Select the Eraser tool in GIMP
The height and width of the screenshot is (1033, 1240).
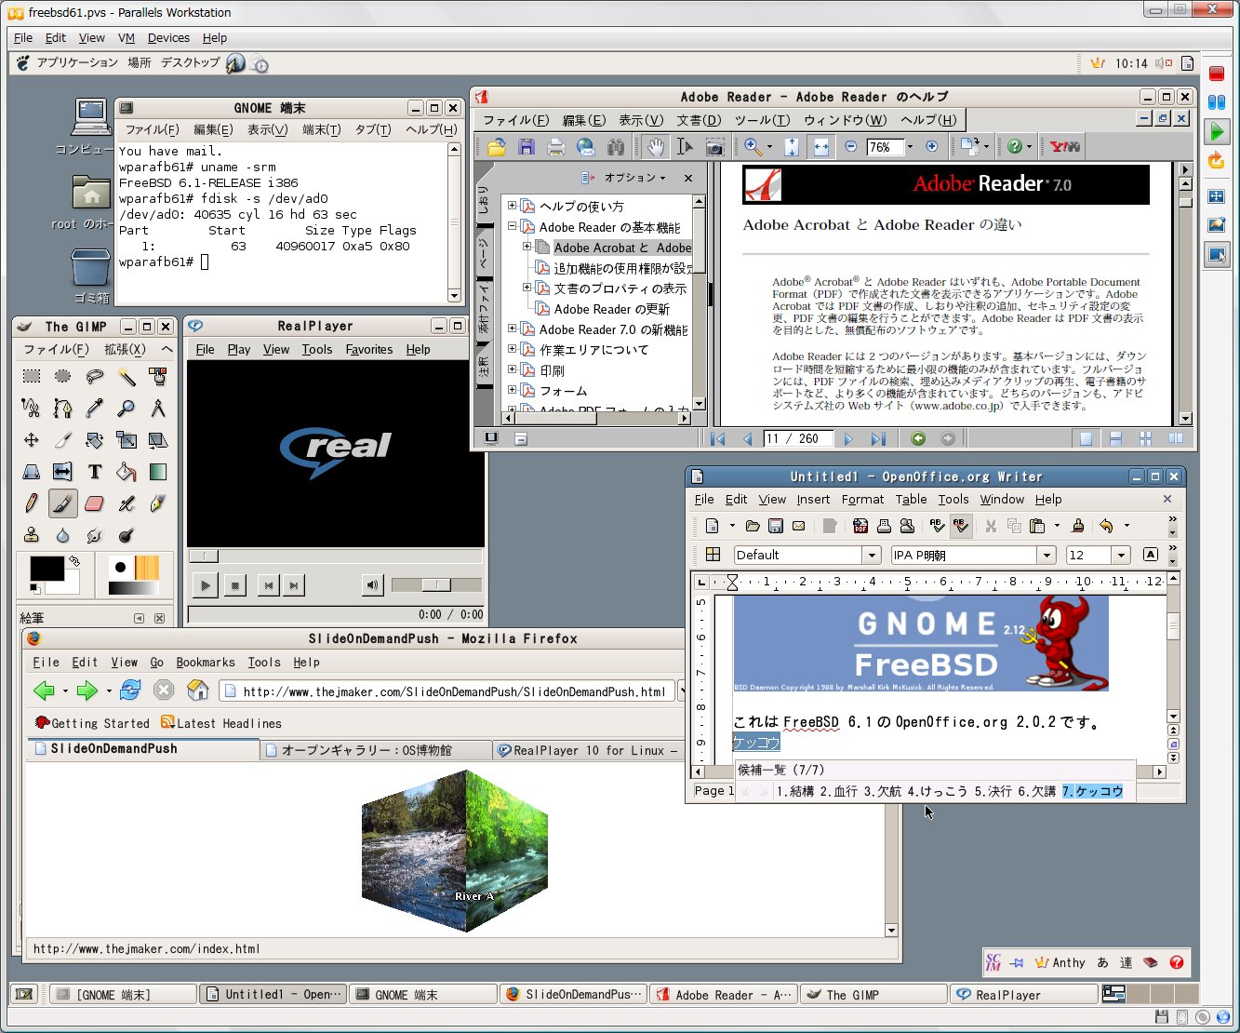95,503
